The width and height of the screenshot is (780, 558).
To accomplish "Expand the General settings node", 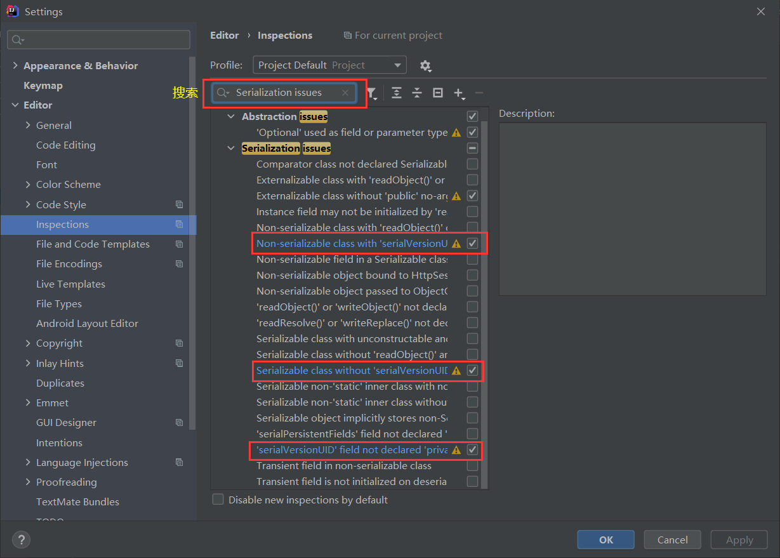I will 28,125.
